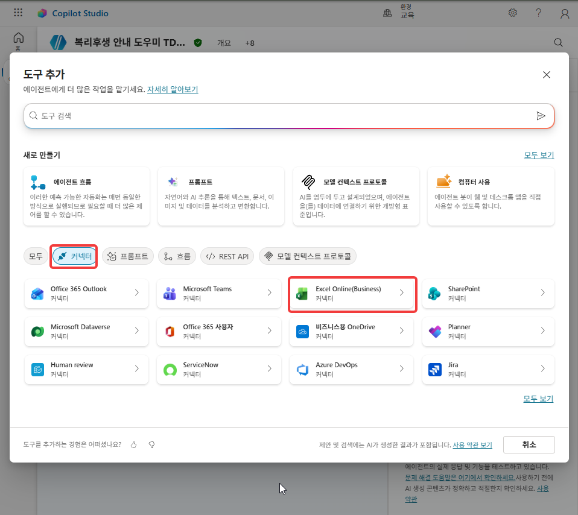
Task: Open the user account icon
Action: 565,14
